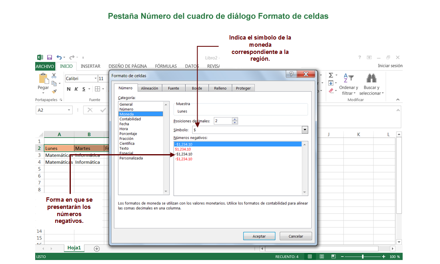The image size is (440, 264).
Task: Open the Name Box dropdown for A2
Action: pos(69,110)
